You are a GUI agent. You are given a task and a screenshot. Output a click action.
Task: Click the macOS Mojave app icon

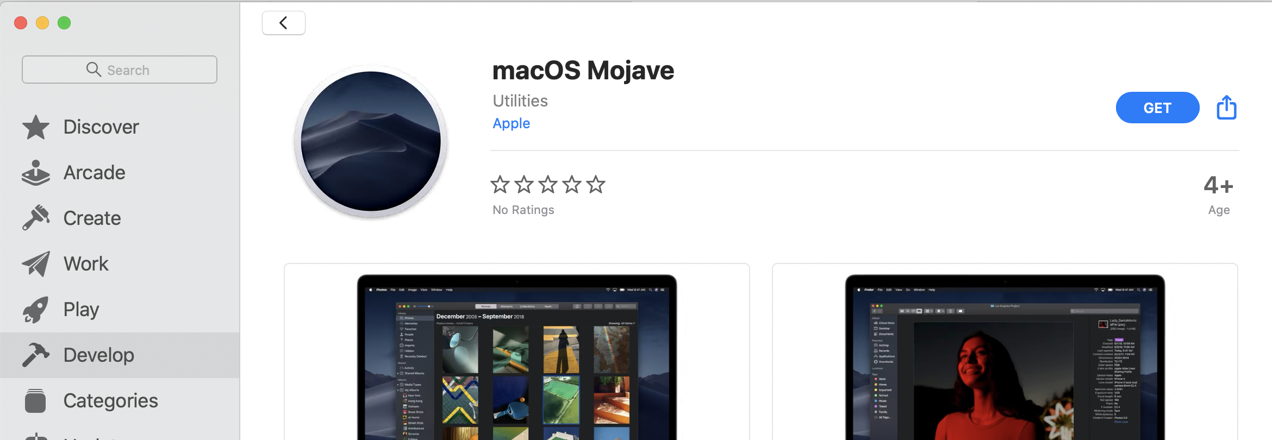pos(371,141)
